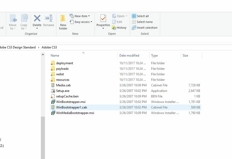Click the redist folder name
This screenshot has height=159, width=232.
click(60, 74)
